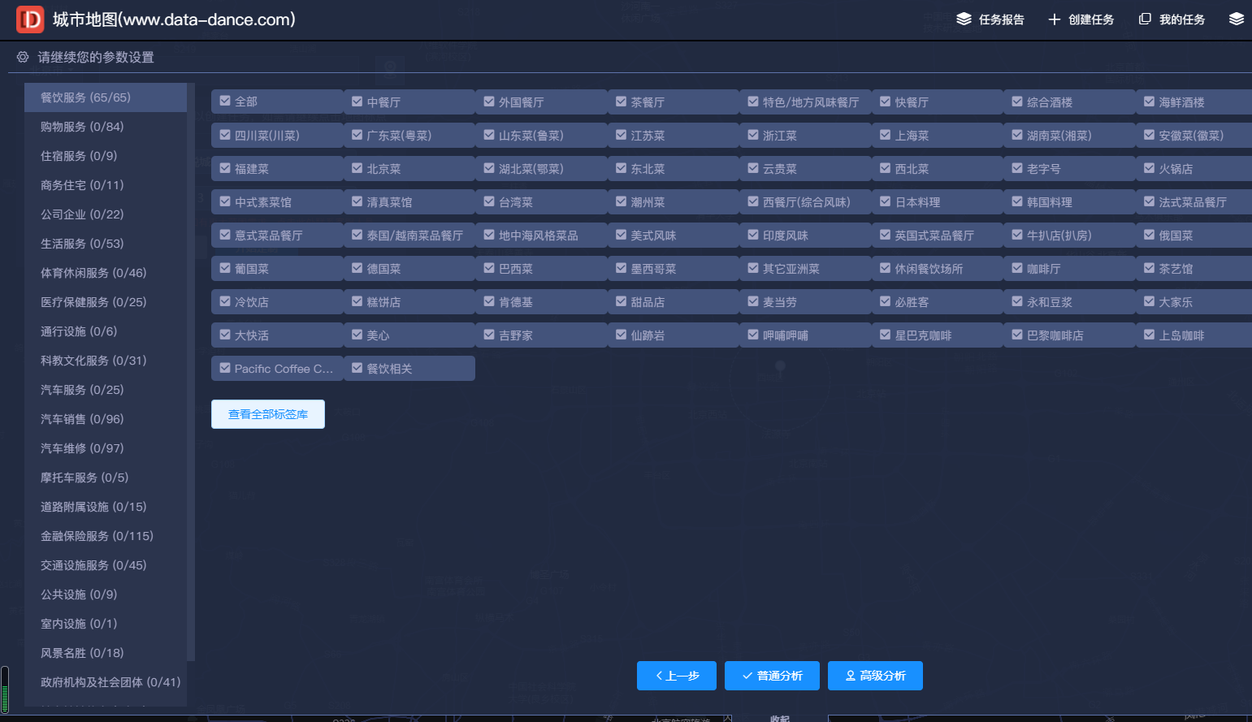Select 购物服务 (0/84) category
The height and width of the screenshot is (722, 1252).
106,127
